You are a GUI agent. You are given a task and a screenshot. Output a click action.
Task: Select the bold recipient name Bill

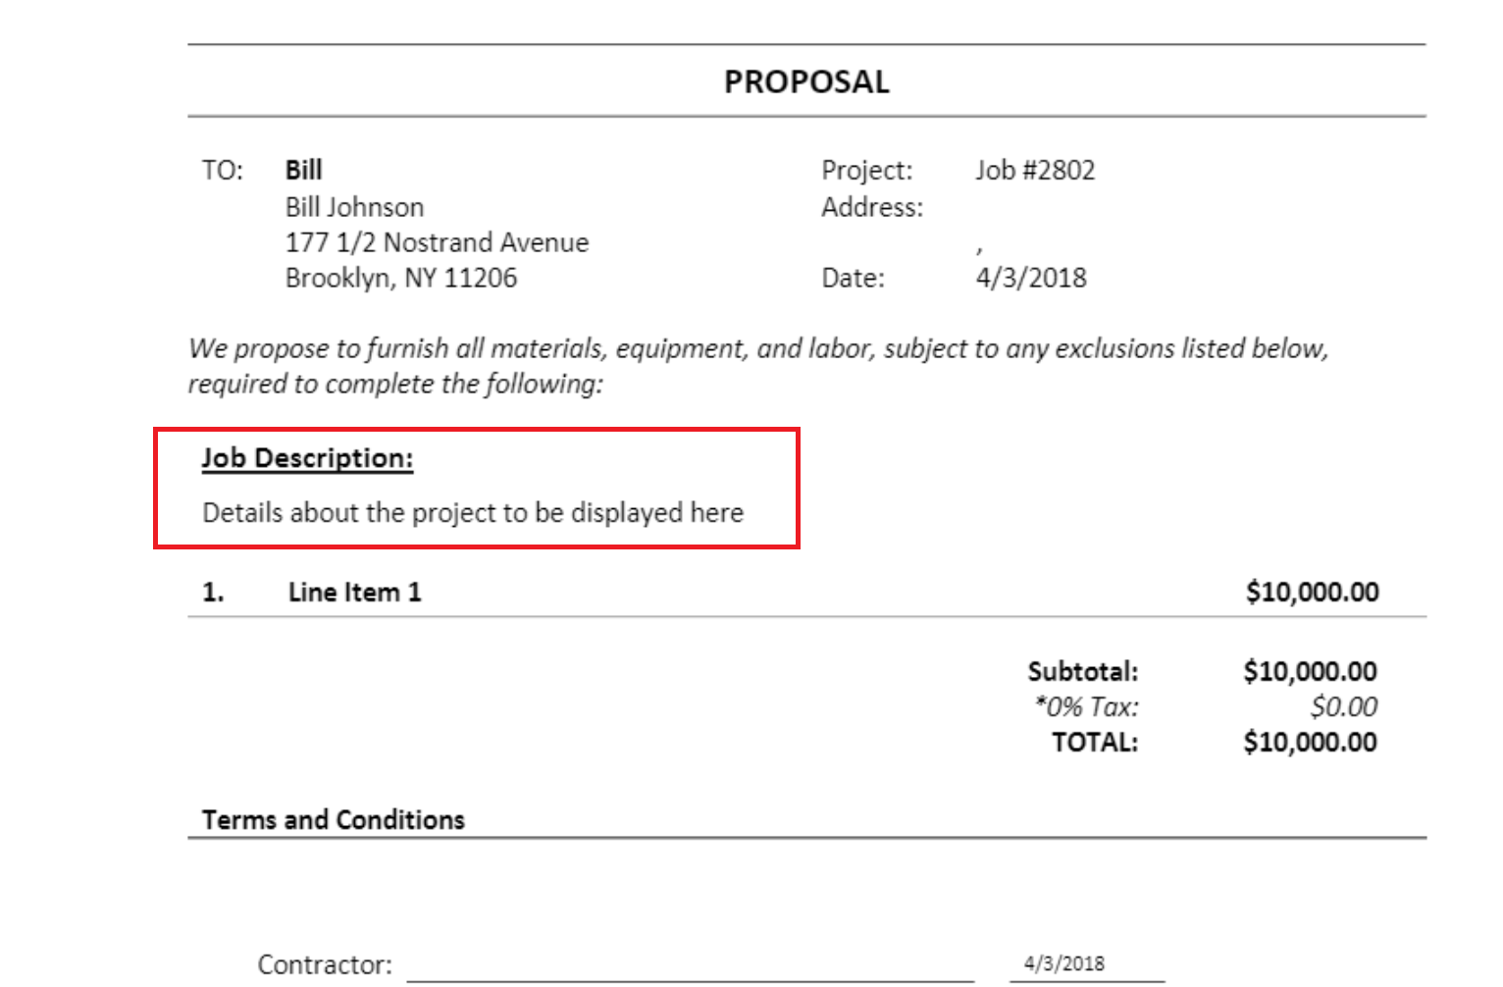303,170
